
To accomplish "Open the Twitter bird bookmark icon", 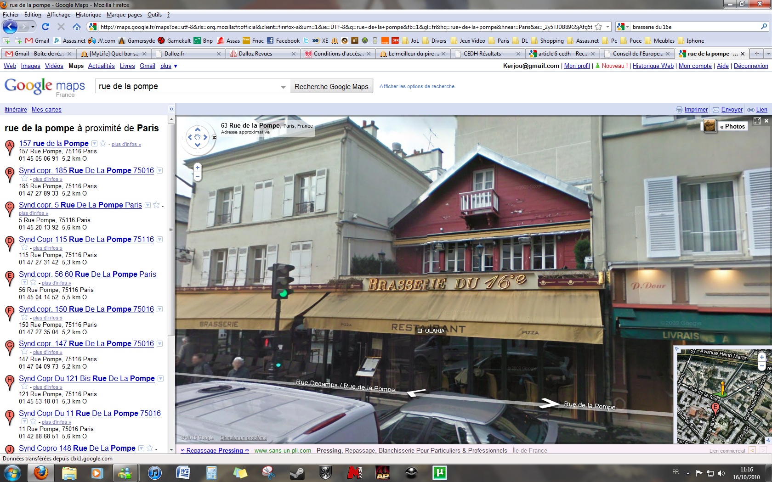I will click(x=306, y=40).
